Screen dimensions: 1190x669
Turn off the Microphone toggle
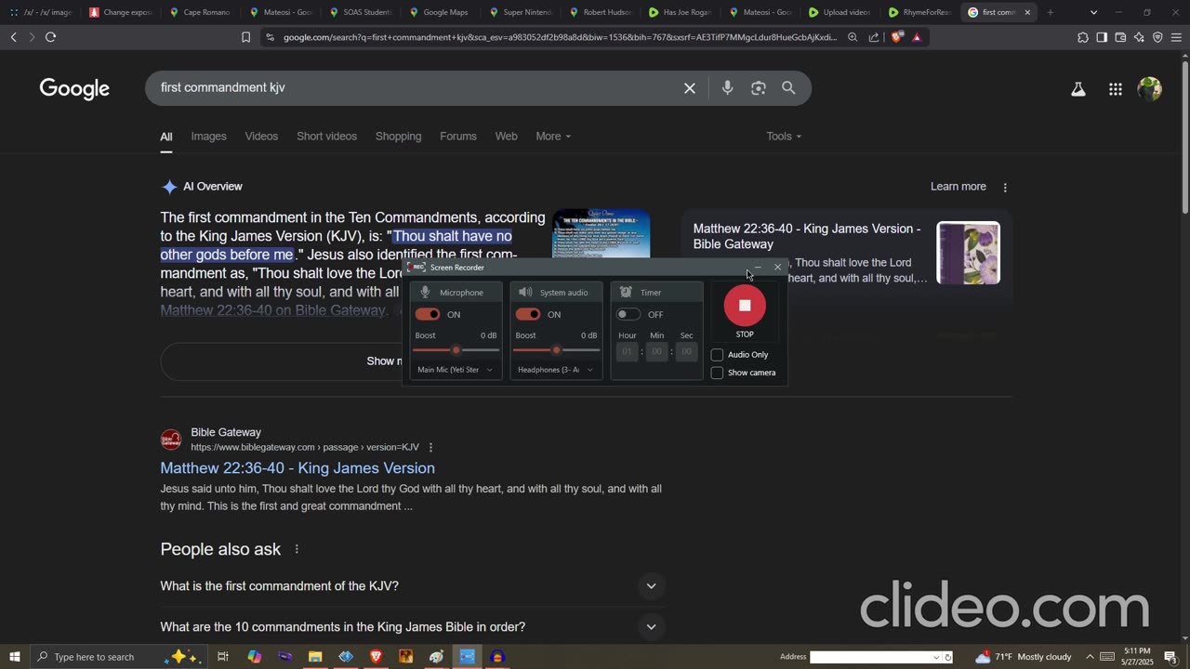[428, 314]
